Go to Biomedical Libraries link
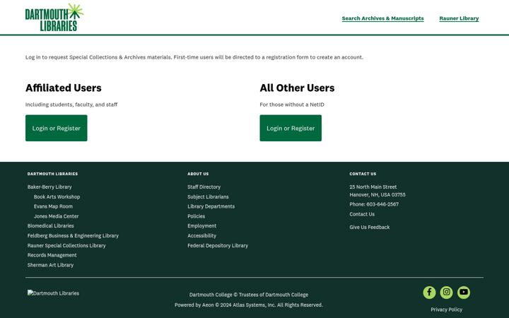Image resolution: width=509 pixels, height=318 pixels. (50, 226)
